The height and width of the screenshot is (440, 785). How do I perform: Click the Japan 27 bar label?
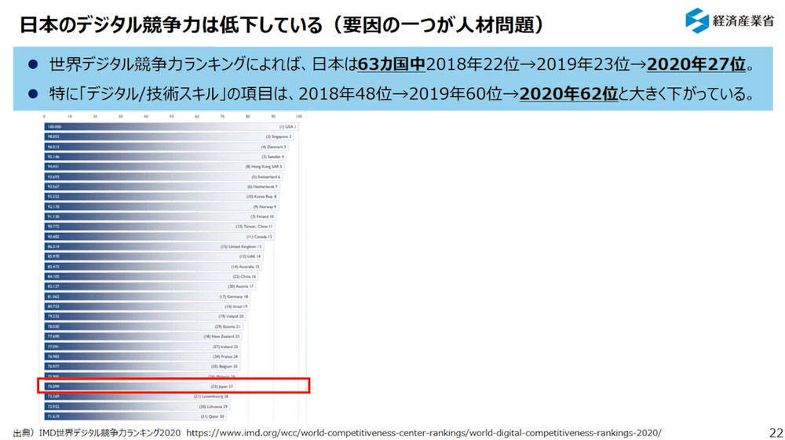pyautogui.click(x=222, y=387)
